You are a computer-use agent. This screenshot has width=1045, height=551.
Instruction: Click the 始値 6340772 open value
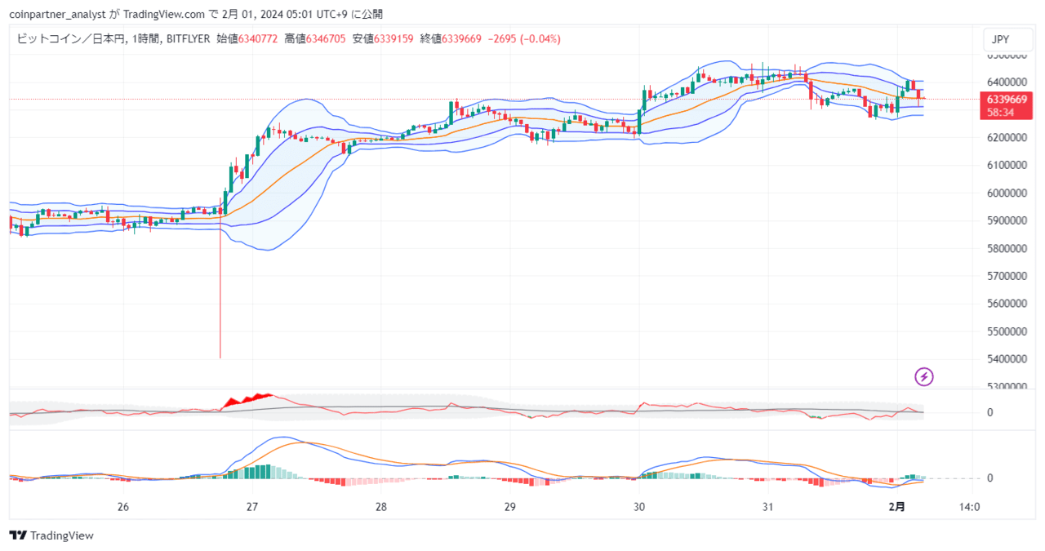click(247, 38)
